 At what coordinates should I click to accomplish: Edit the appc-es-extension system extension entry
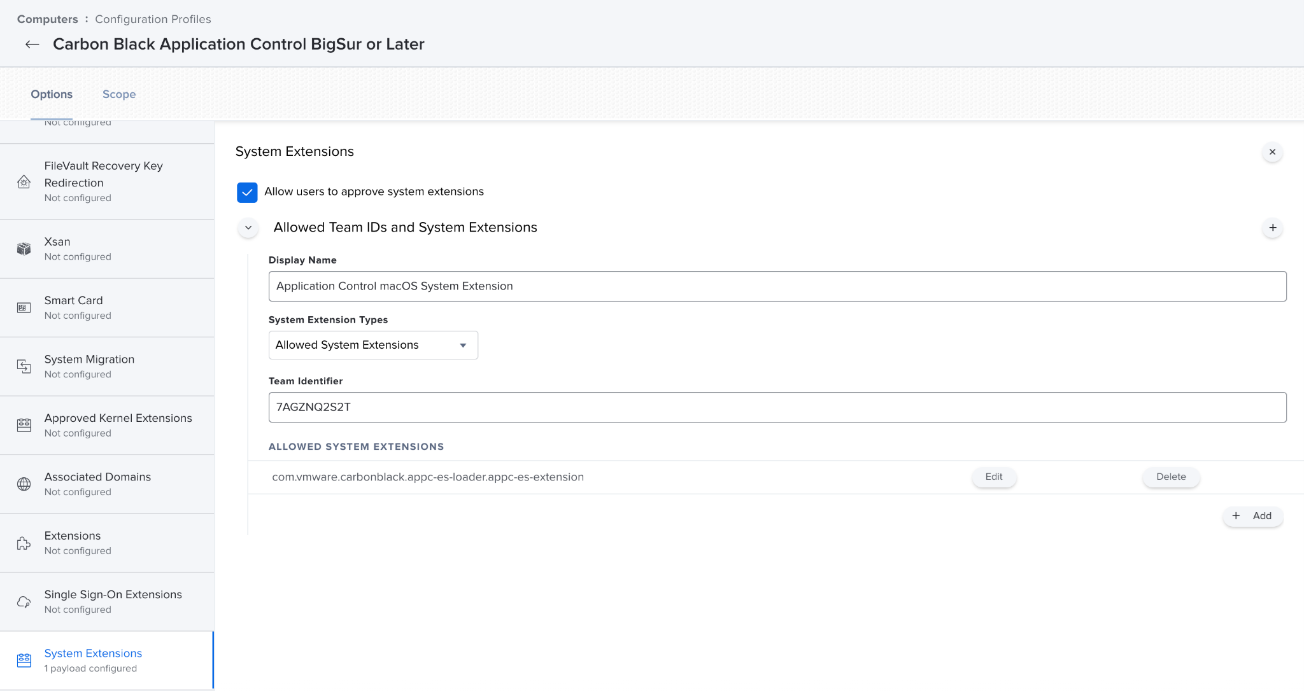click(994, 477)
